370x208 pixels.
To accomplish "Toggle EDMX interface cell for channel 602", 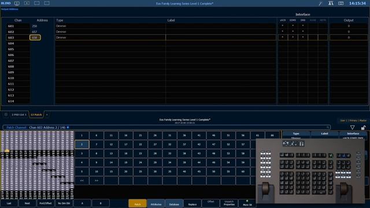I will tap(293, 32).
